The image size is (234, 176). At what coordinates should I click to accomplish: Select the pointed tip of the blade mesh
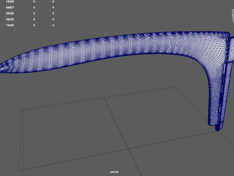click(3, 68)
